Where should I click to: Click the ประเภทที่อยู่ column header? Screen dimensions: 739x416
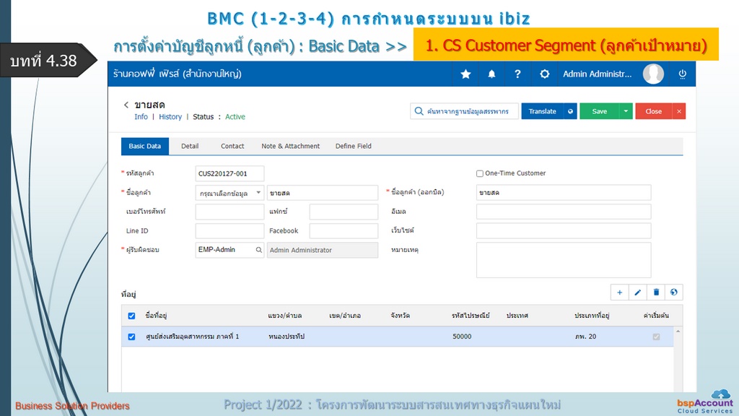[592, 316]
